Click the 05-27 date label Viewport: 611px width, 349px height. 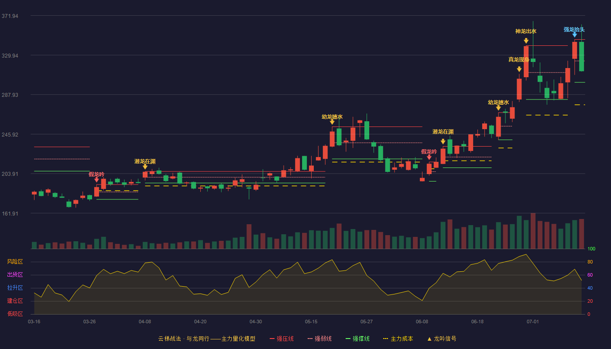click(x=367, y=322)
